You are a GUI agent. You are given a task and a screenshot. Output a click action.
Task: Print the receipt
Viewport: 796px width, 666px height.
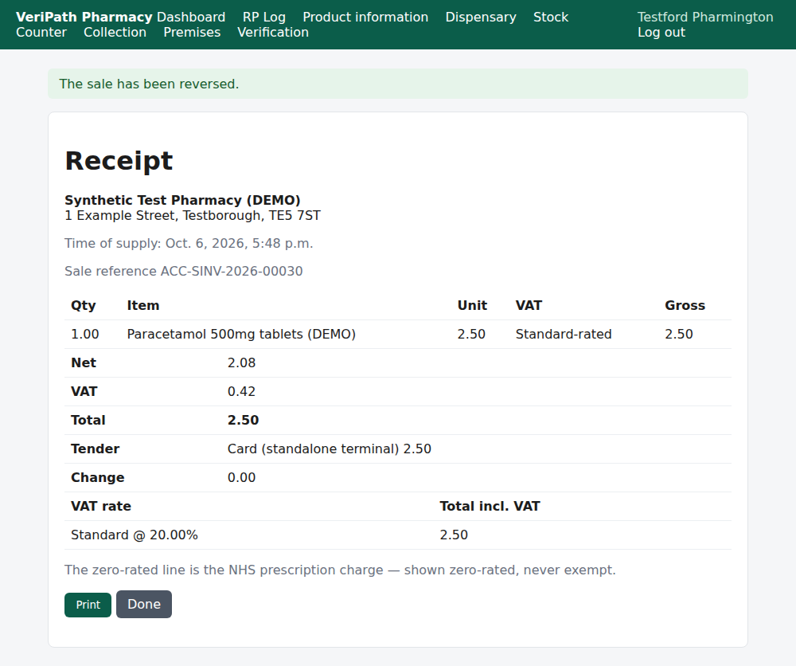click(x=88, y=605)
